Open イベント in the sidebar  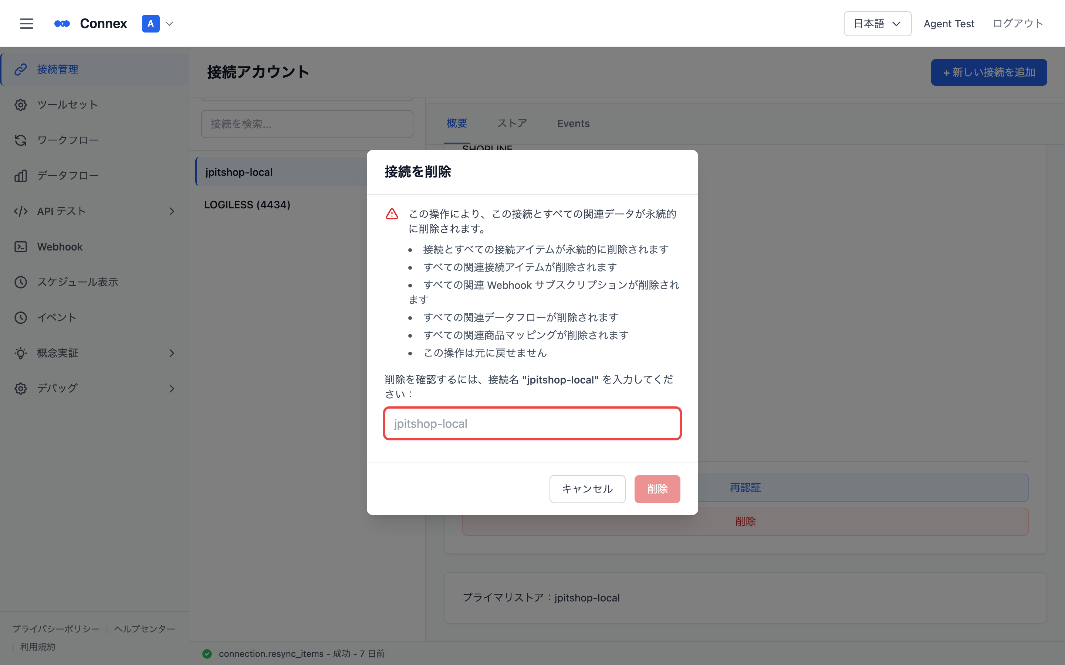point(95,318)
